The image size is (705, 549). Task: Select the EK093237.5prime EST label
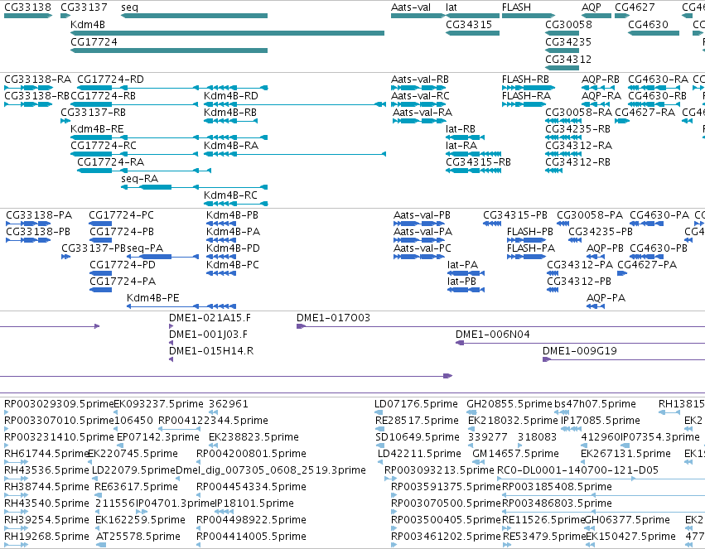pyautogui.click(x=159, y=404)
